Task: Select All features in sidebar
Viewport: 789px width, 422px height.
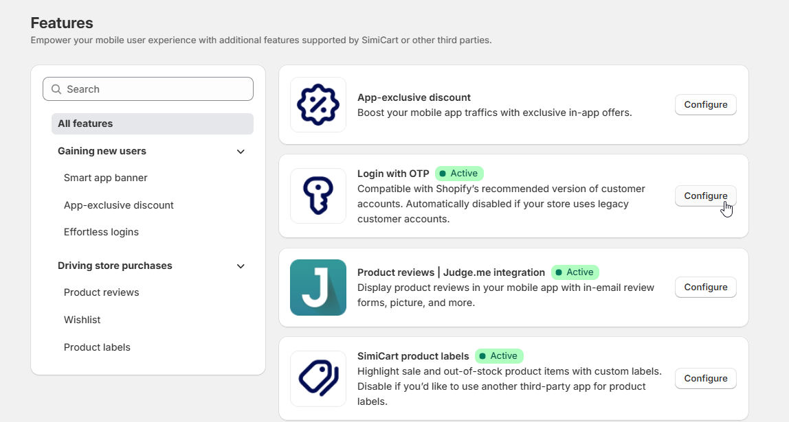Action: point(152,124)
